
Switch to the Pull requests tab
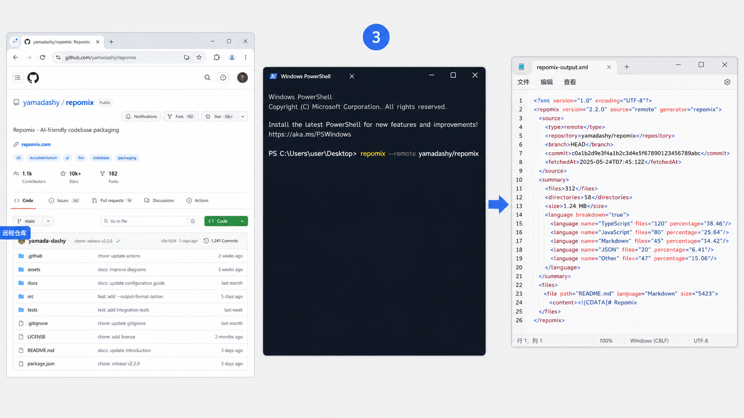point(112,201)
